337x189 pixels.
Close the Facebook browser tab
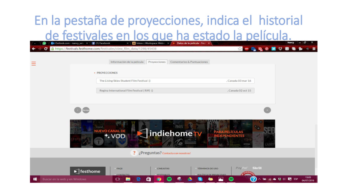tap(127, 43)
